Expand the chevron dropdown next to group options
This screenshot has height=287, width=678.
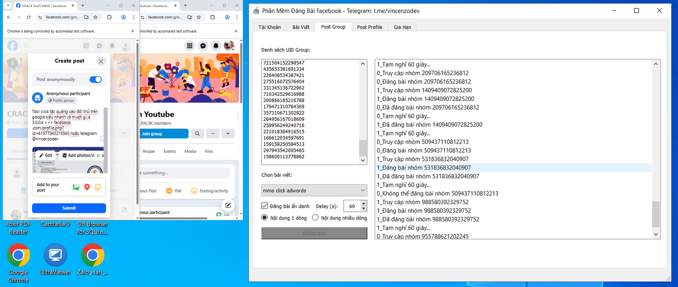(228, 134)
